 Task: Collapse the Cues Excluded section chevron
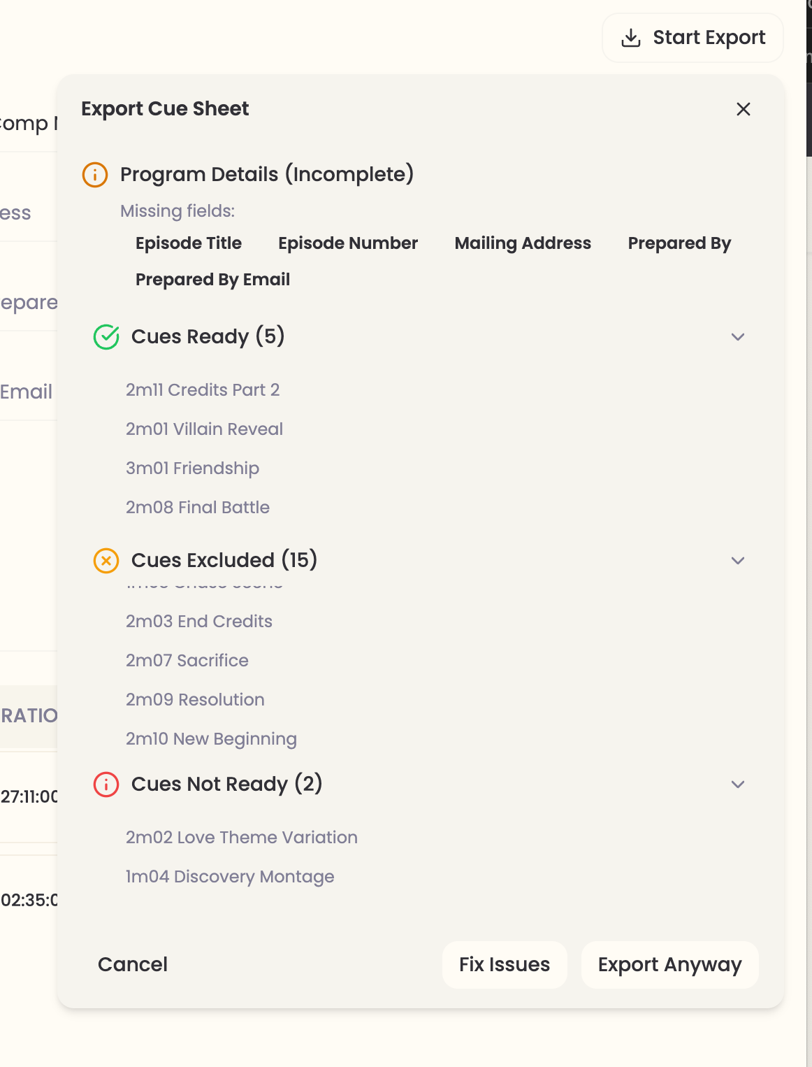click(738, 561)
